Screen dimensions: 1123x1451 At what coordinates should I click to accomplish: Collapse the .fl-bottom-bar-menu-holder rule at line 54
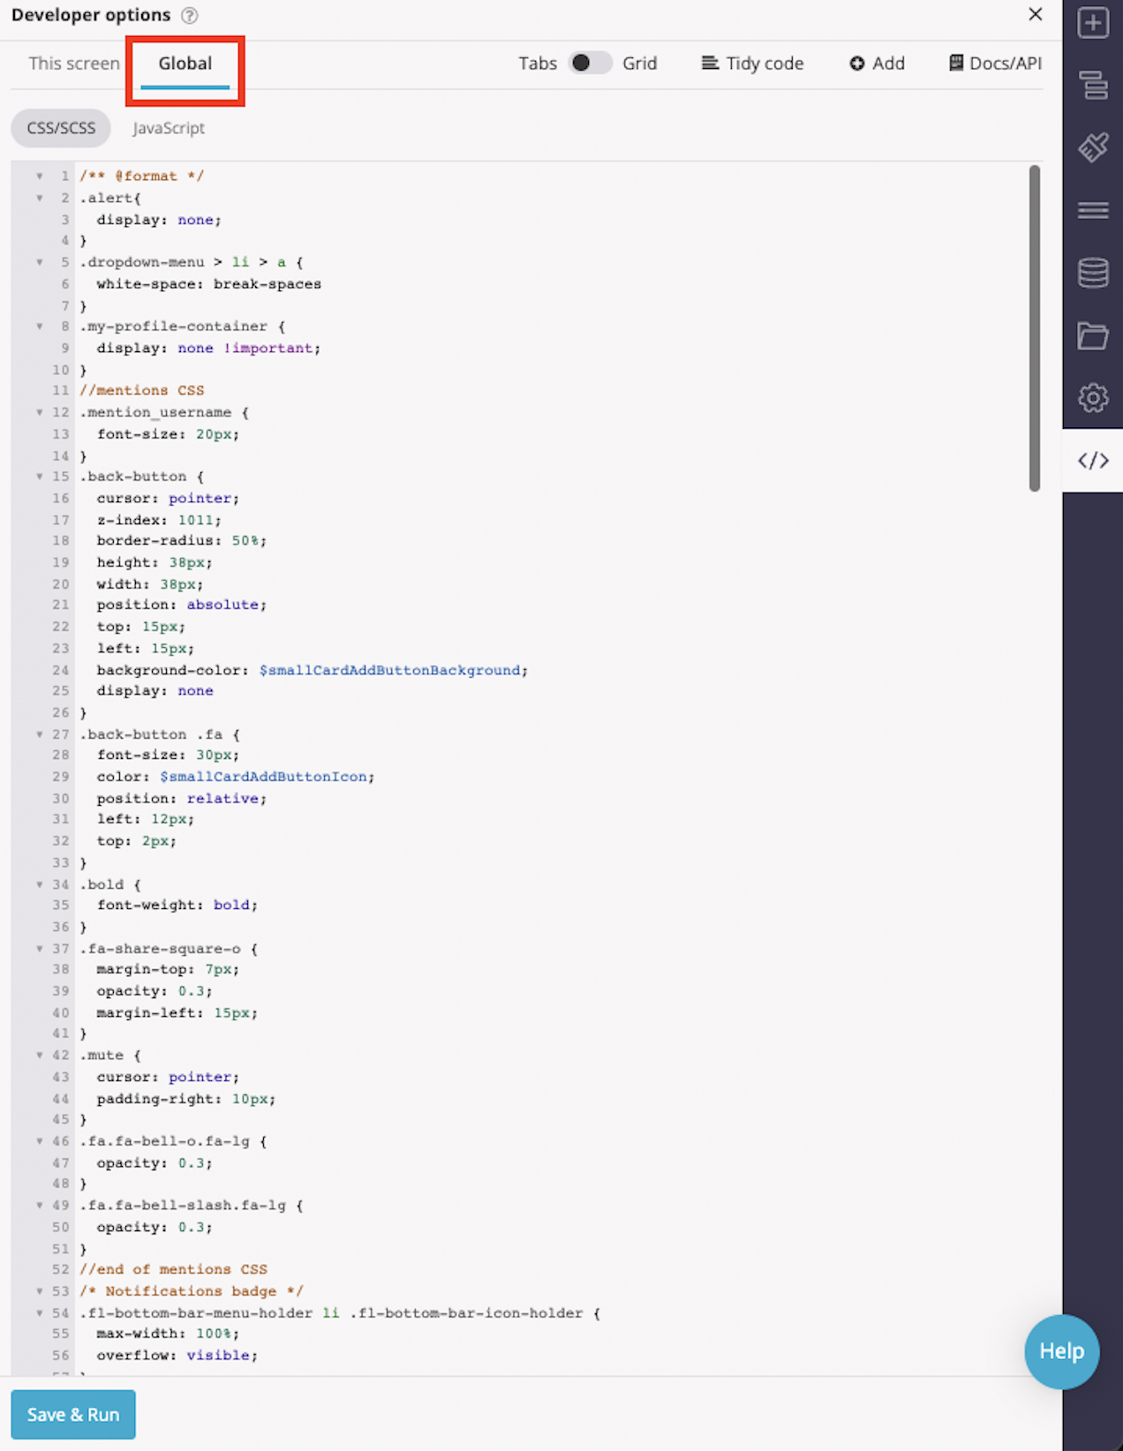click(40, 1313)
